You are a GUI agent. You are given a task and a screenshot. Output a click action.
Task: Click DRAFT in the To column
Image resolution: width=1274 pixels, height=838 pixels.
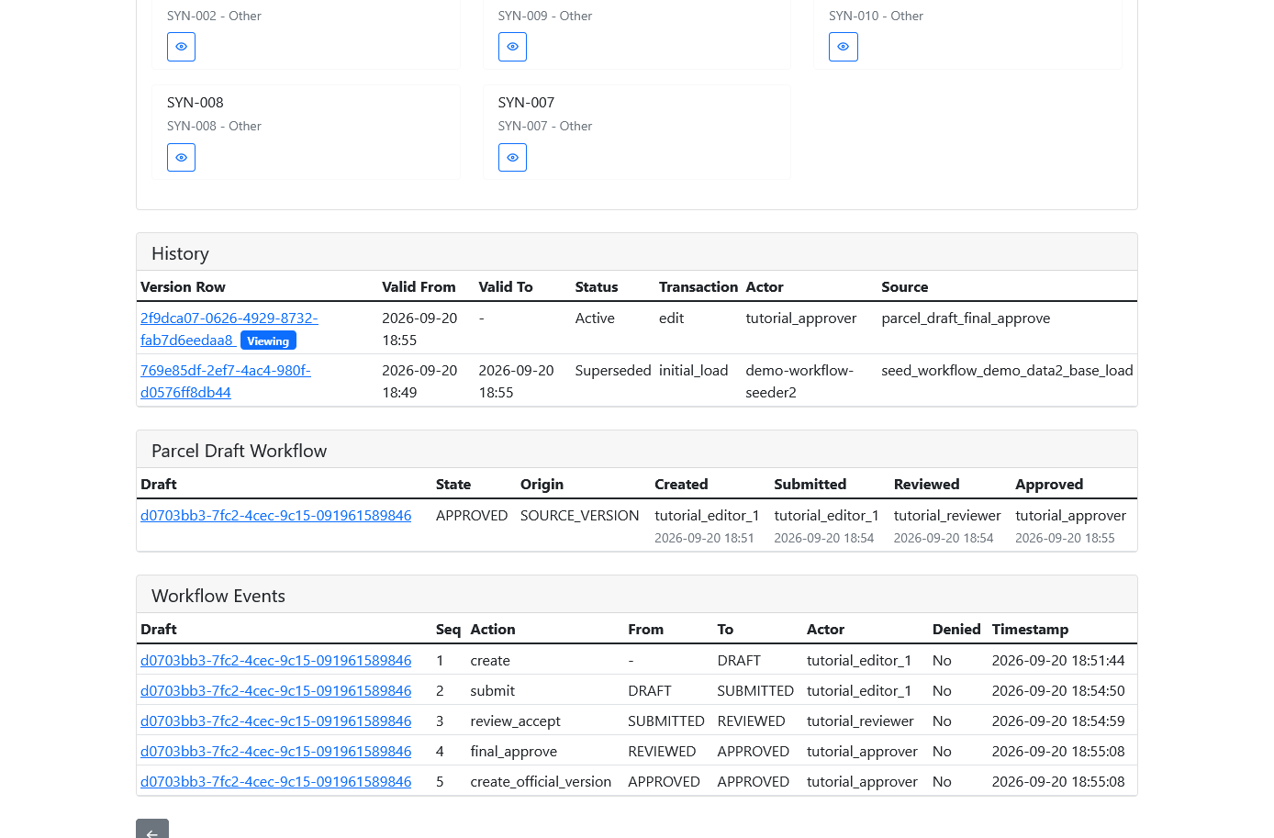pos(739,661)
